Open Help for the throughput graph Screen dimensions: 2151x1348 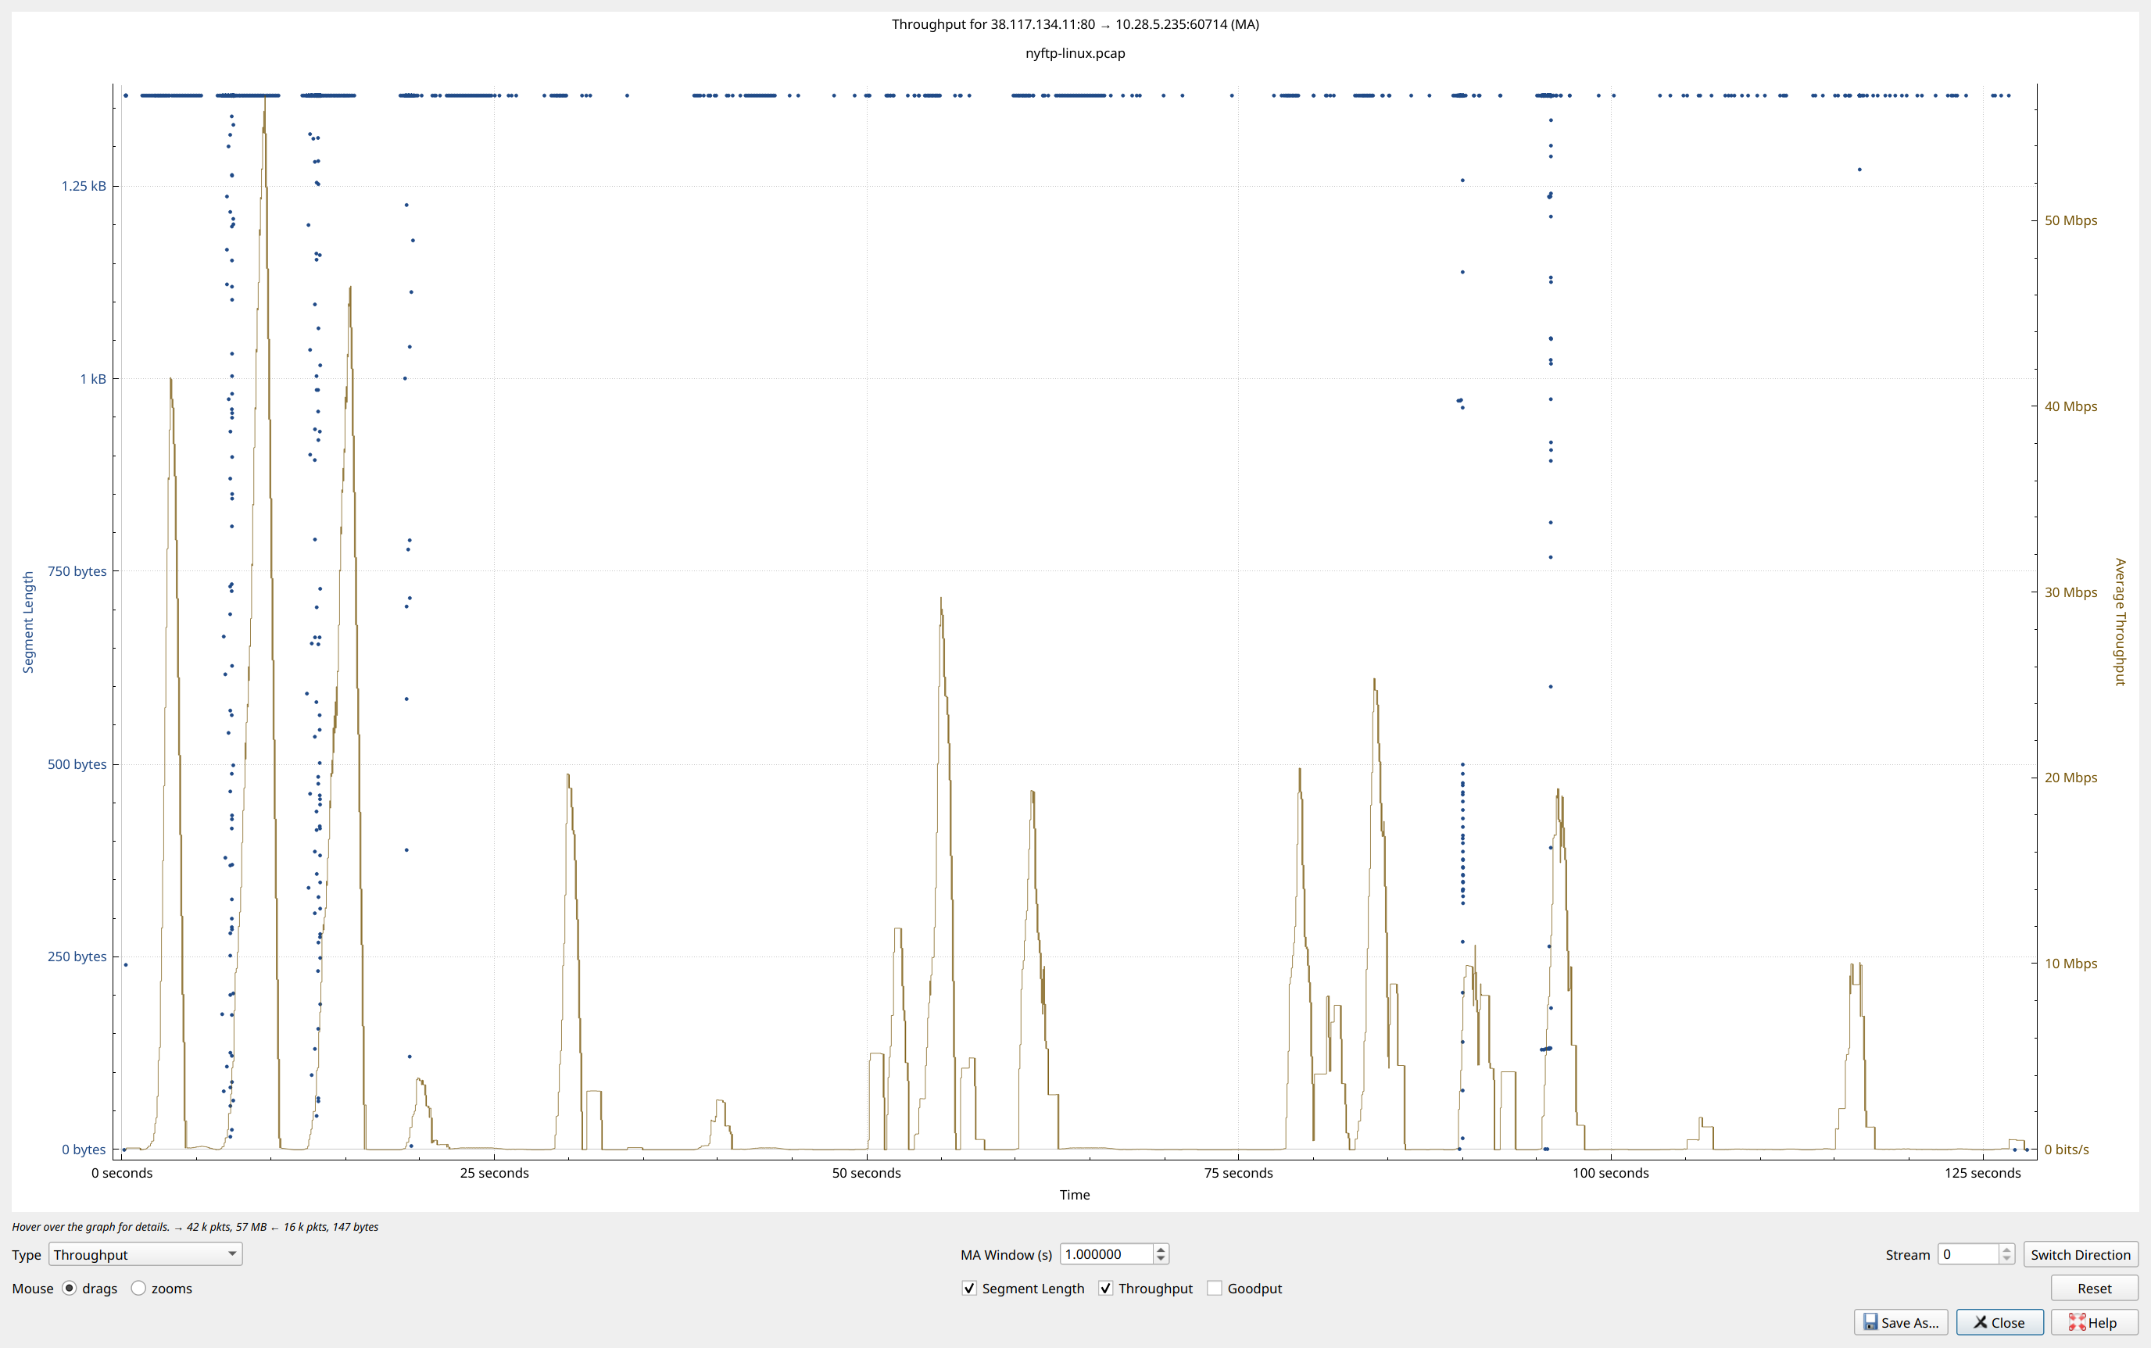[x=2094, y=1322]
